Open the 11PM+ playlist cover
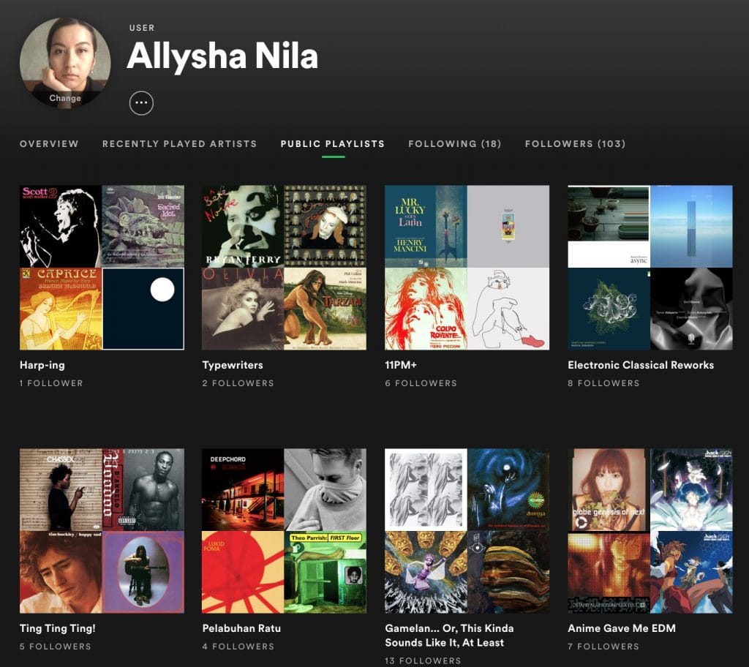Viewport: 749px width, 667px height. (467, 268)
